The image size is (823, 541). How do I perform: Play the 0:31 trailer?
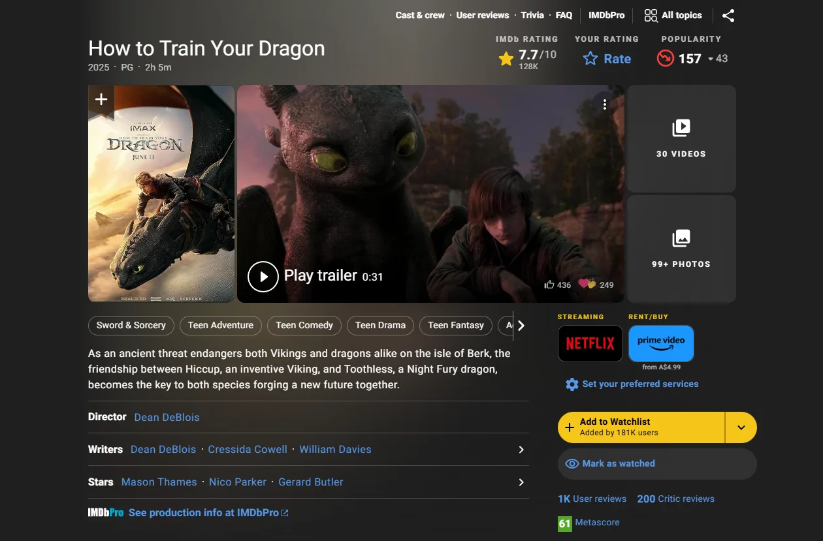coord(263,276)
